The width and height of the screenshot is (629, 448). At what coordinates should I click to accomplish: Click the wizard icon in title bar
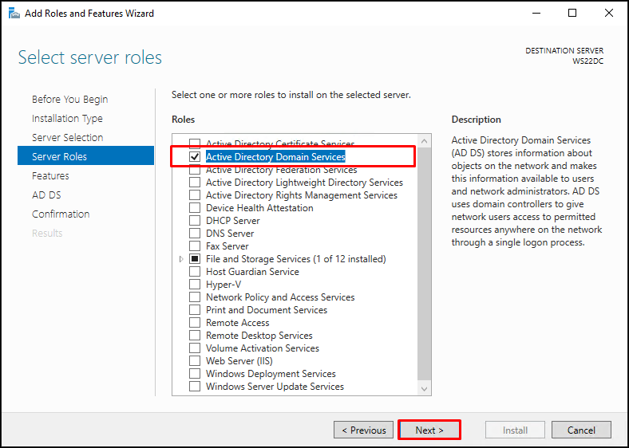pos(14,14)
